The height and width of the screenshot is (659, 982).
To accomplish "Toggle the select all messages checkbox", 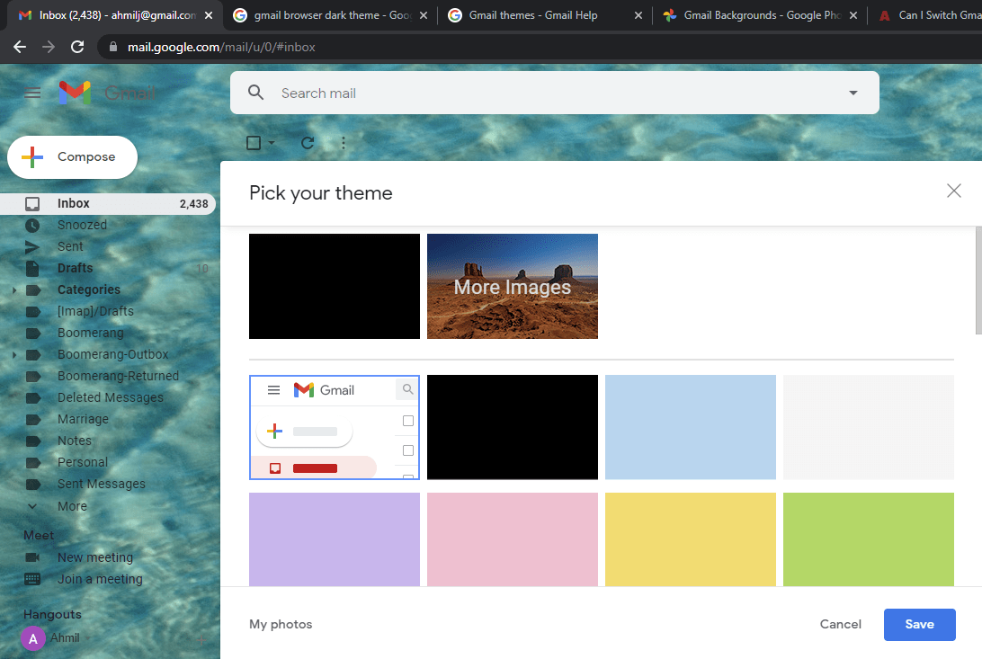I will (x=254, y=143).
